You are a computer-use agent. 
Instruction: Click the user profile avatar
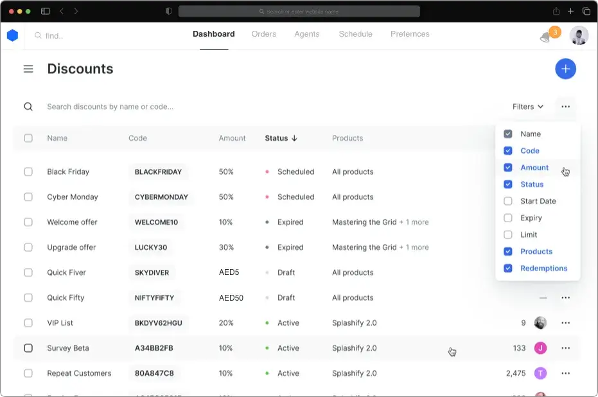[579, 35]
